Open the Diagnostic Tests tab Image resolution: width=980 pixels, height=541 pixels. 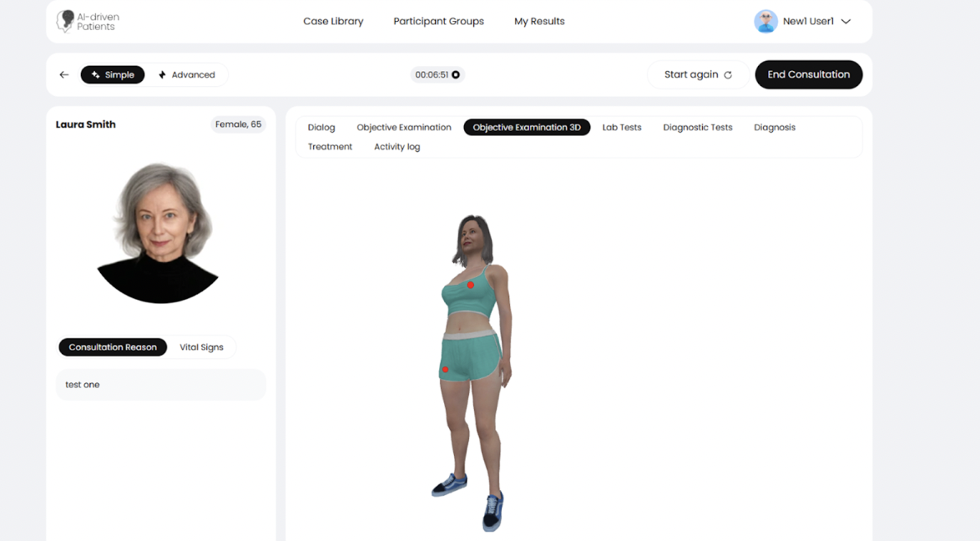697,128
